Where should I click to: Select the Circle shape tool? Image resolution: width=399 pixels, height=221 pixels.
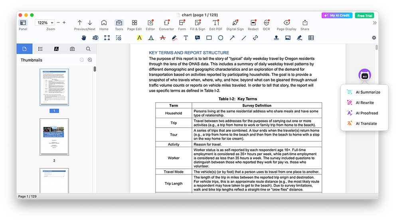click(221, 38)
